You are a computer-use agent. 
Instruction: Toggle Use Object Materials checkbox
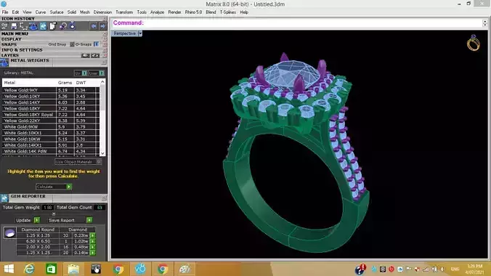(x=99, y=162)
